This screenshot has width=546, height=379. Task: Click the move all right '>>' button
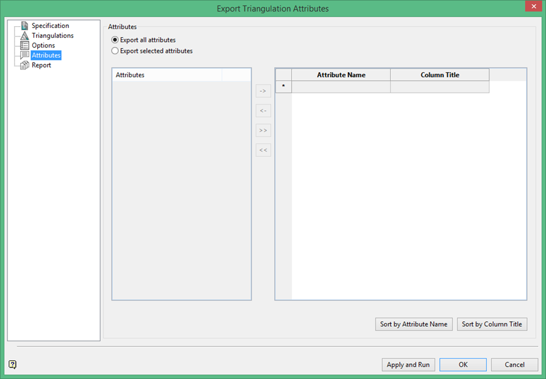[x=263, y=130]
